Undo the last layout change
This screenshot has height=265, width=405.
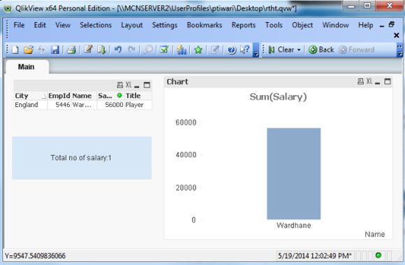point(118,50)
